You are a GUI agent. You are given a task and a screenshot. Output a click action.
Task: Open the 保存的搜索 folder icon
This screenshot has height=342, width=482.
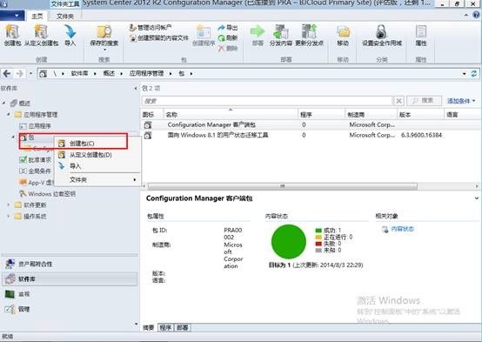[x=104, y=31]
